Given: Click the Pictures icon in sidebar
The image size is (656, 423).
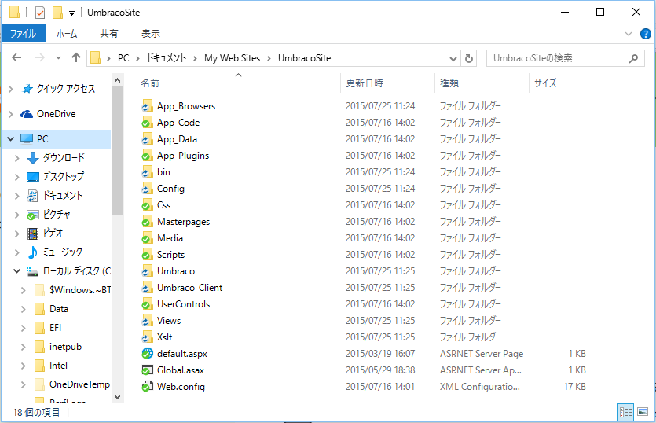Looking at the screenshot, I should coord(33,215).
